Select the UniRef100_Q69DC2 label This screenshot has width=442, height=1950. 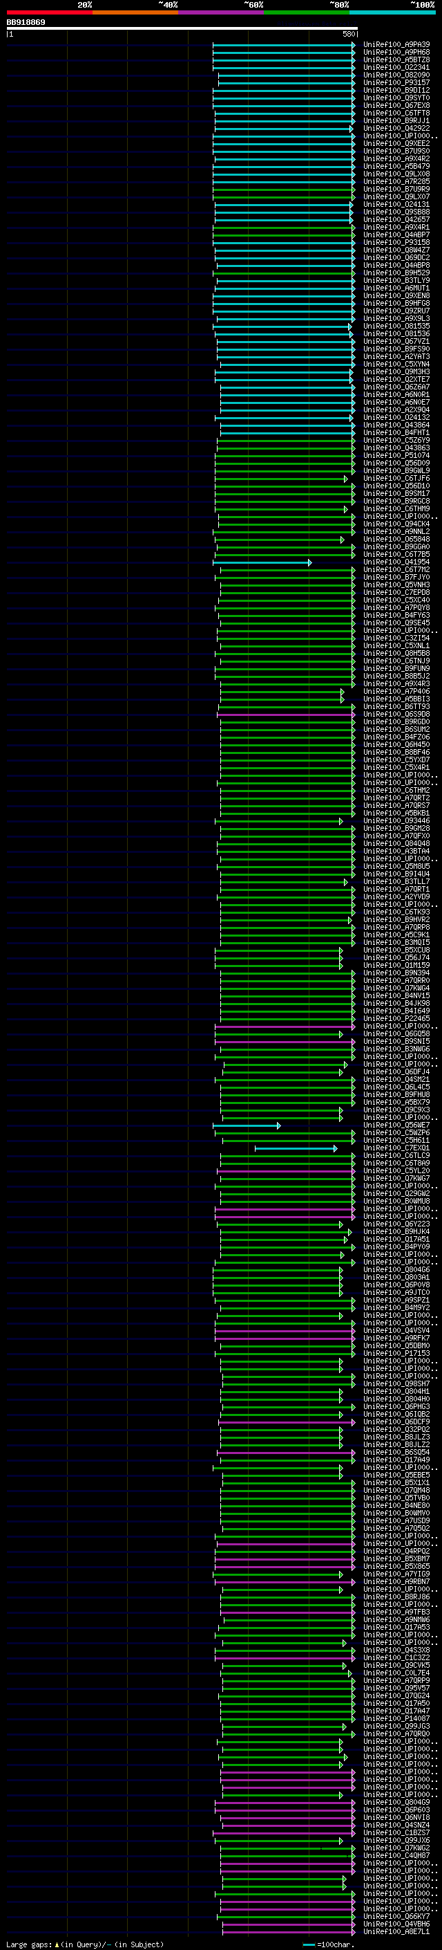396,257
